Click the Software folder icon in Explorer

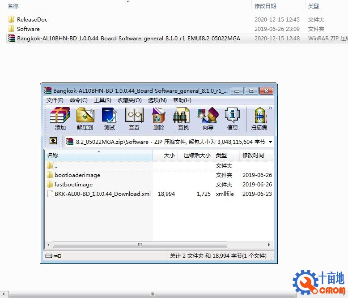11,29
